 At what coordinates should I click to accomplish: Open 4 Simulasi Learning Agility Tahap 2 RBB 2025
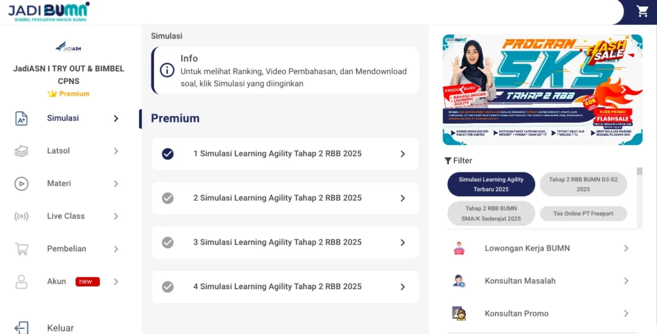point(285,287)
